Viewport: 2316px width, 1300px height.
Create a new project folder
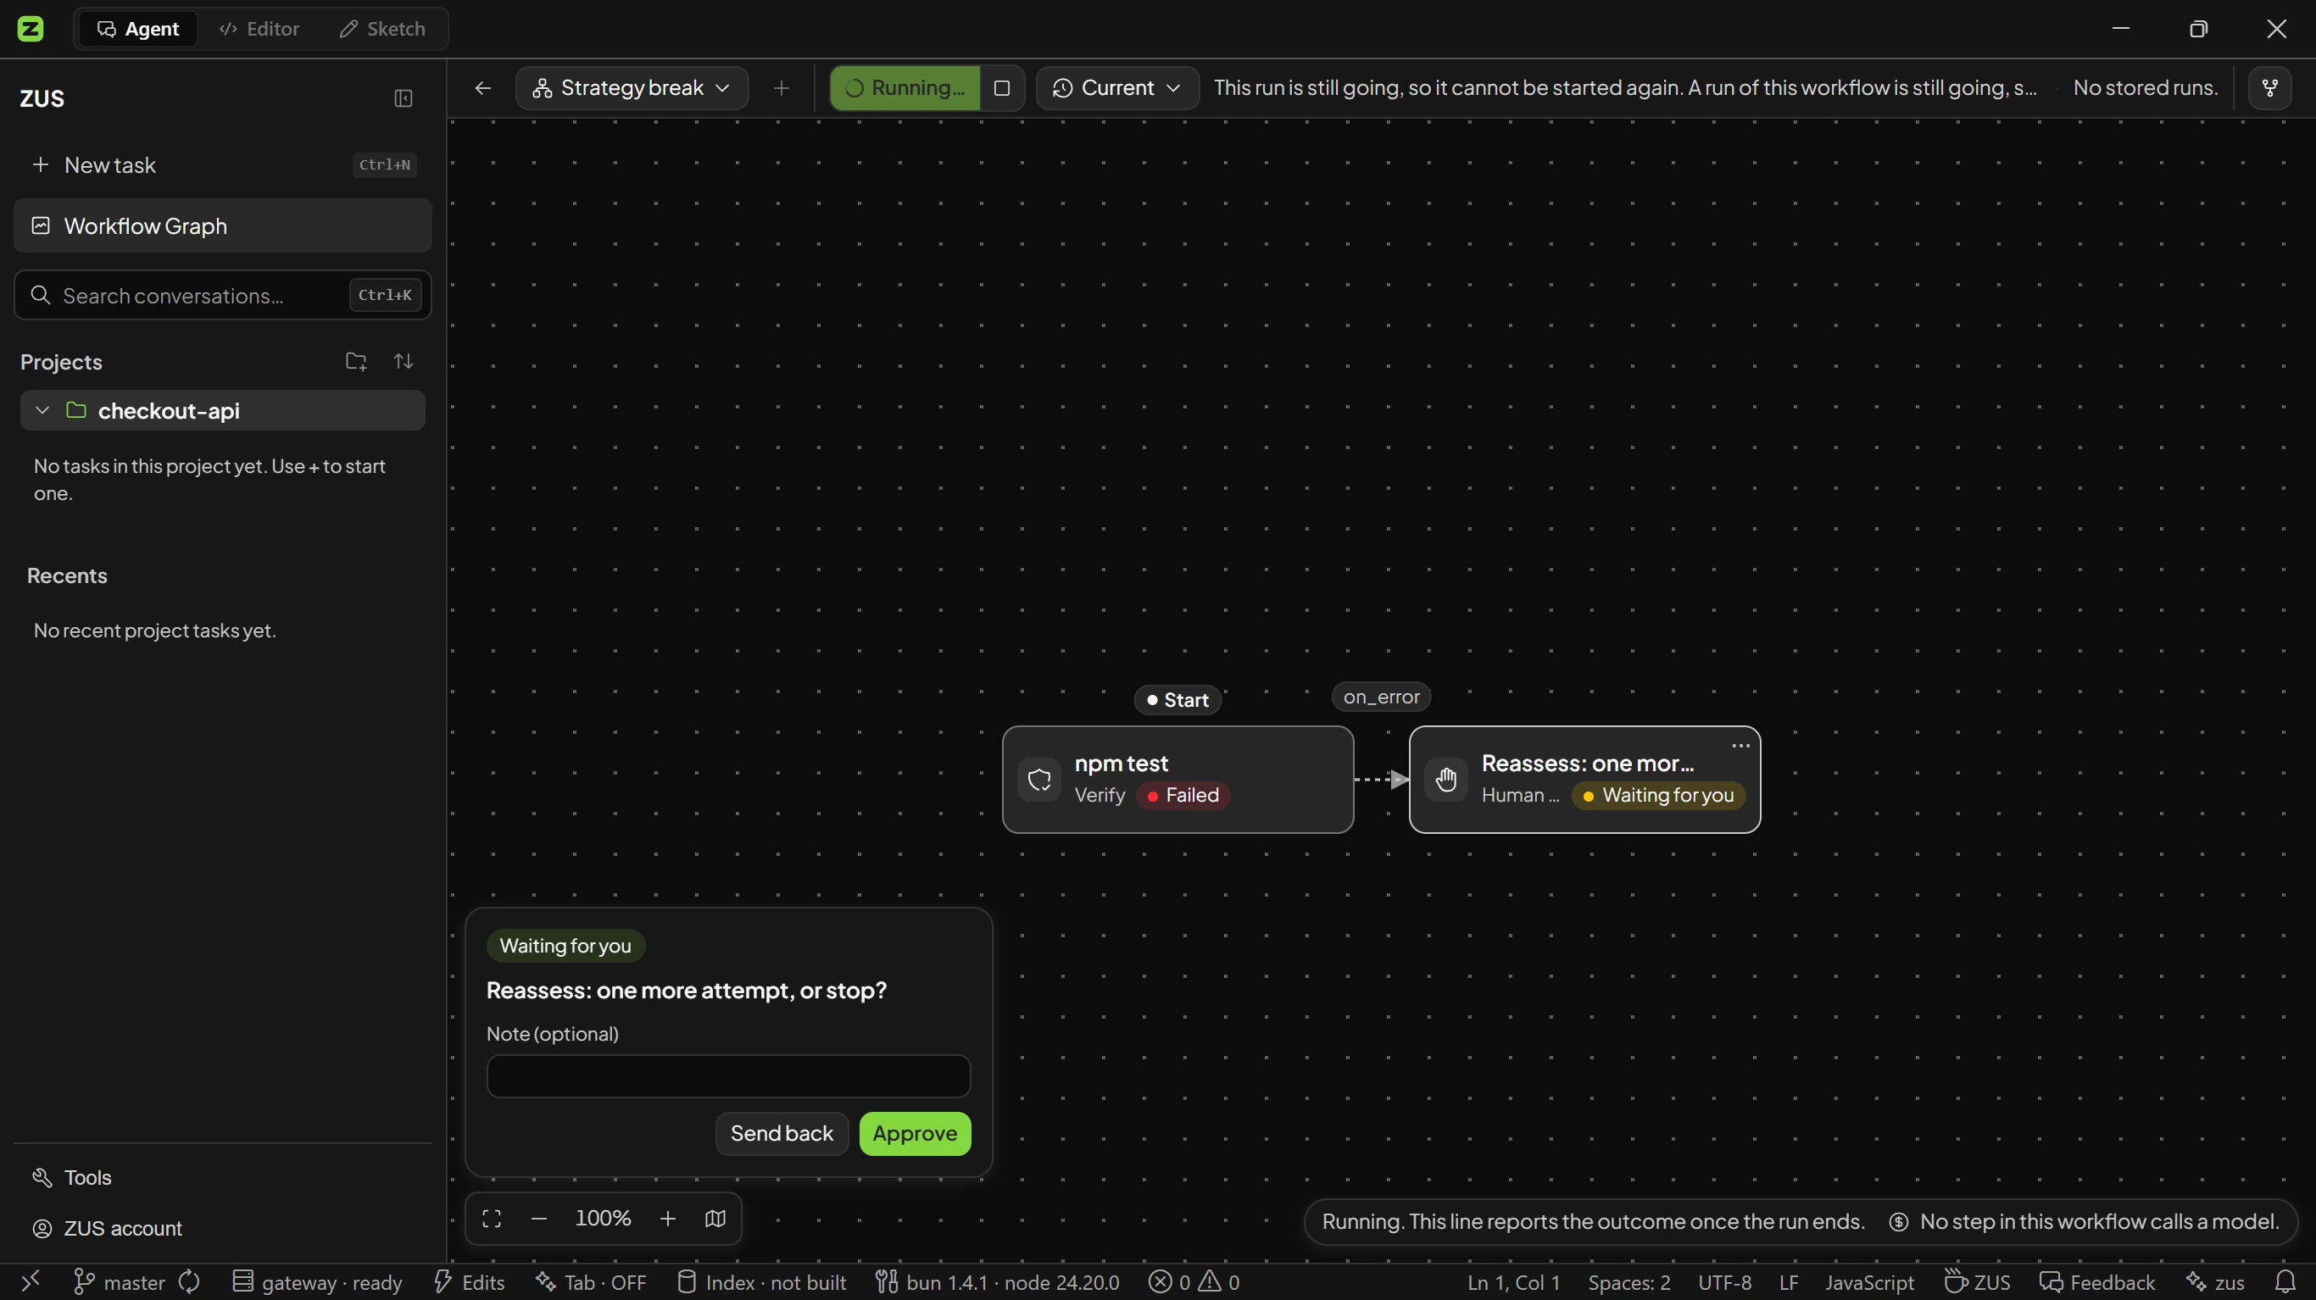pyautogui.click(x=356, y=361)
